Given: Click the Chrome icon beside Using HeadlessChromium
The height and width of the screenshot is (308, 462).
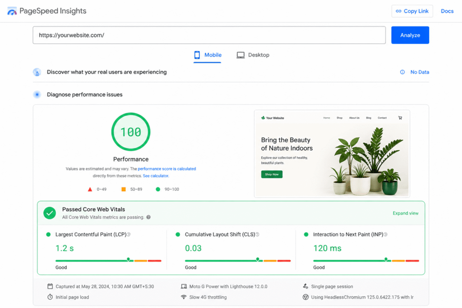Looking at the screenshot, I should [x=305, y=297].
